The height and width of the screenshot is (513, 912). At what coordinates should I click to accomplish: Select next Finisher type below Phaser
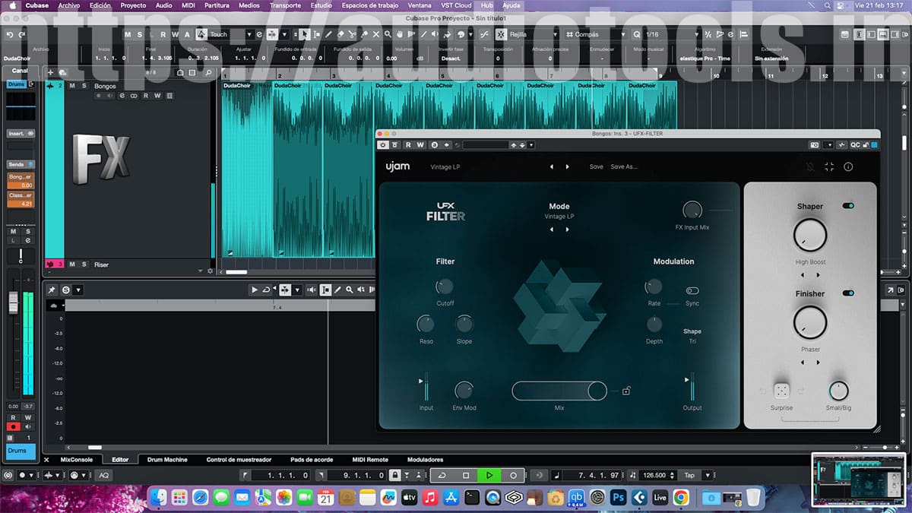point(818,362)
